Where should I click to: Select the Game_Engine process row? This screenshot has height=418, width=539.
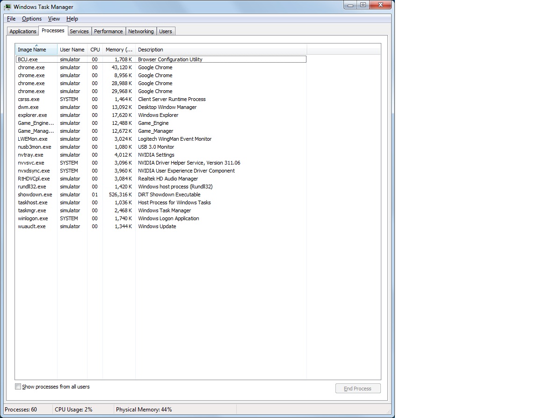161,123
